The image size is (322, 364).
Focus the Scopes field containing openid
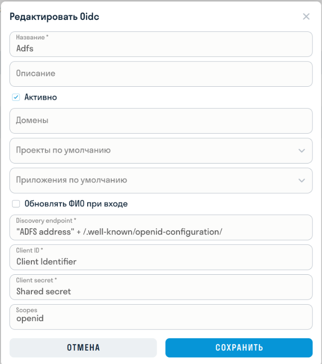161,318
